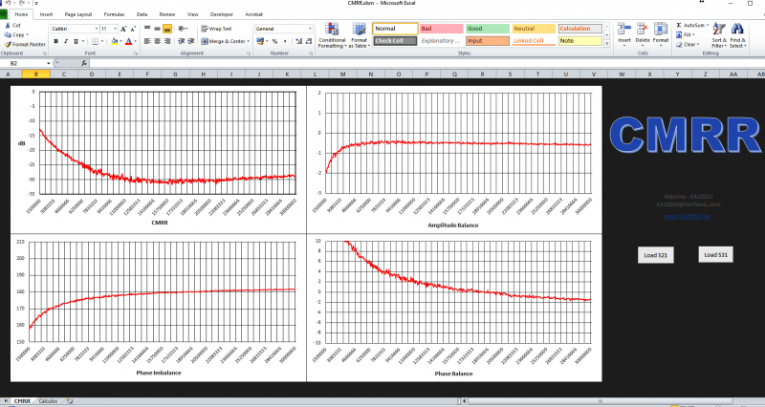Align cell text to the left

click(x=147, y=41)
